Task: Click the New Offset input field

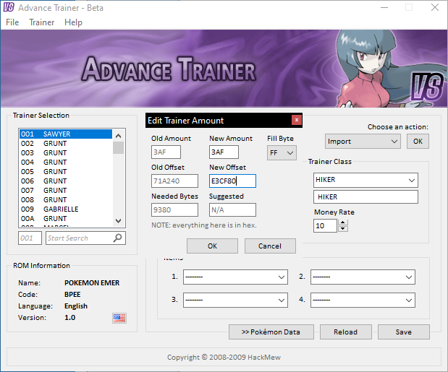Action: [x=232, y=181]
